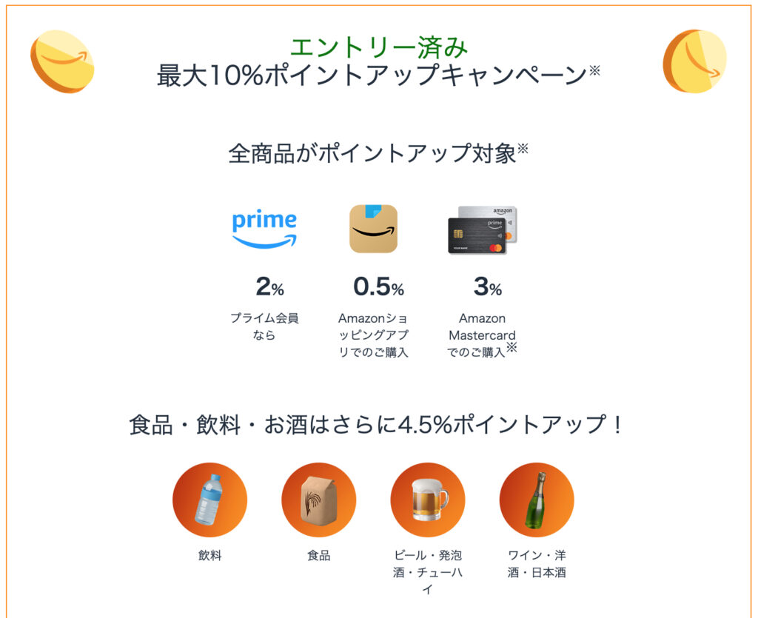Click the Amazon Mastercard cards image

coord(482,229)
